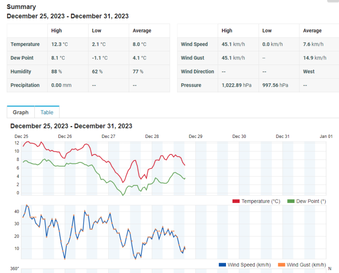
Task: Click the 77 % average humidity cell
Action: pyautogui.click(x=138, y=72)
